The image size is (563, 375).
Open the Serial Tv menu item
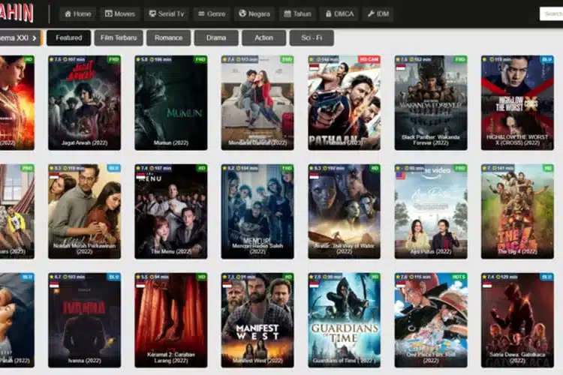click(167, 14)
